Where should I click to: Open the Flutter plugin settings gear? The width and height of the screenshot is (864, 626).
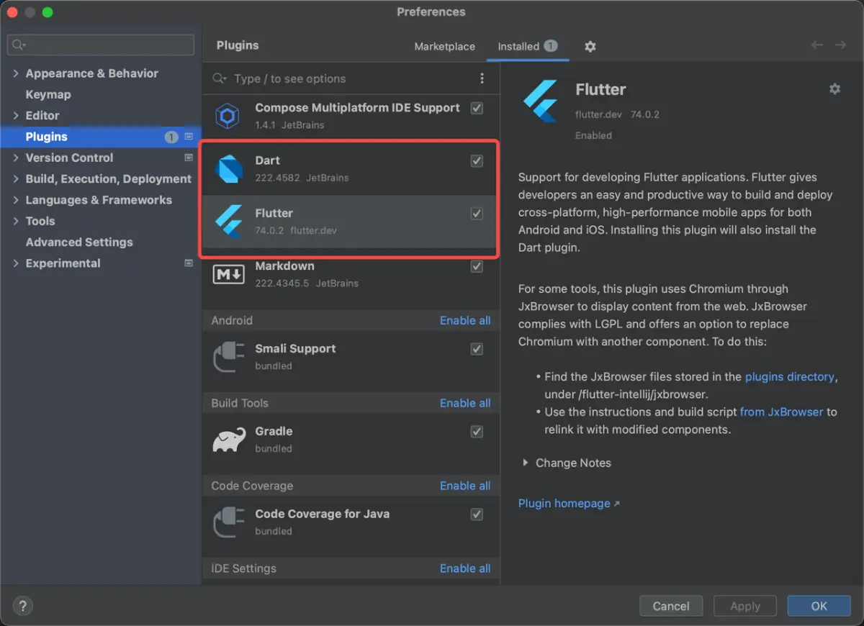(x=834, y=89)
